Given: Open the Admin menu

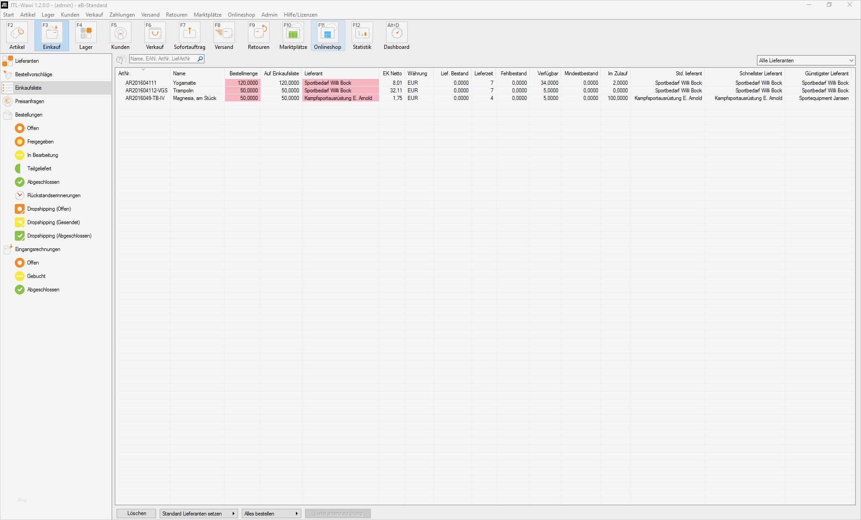Looking at the screenshot, I should 269,15.
